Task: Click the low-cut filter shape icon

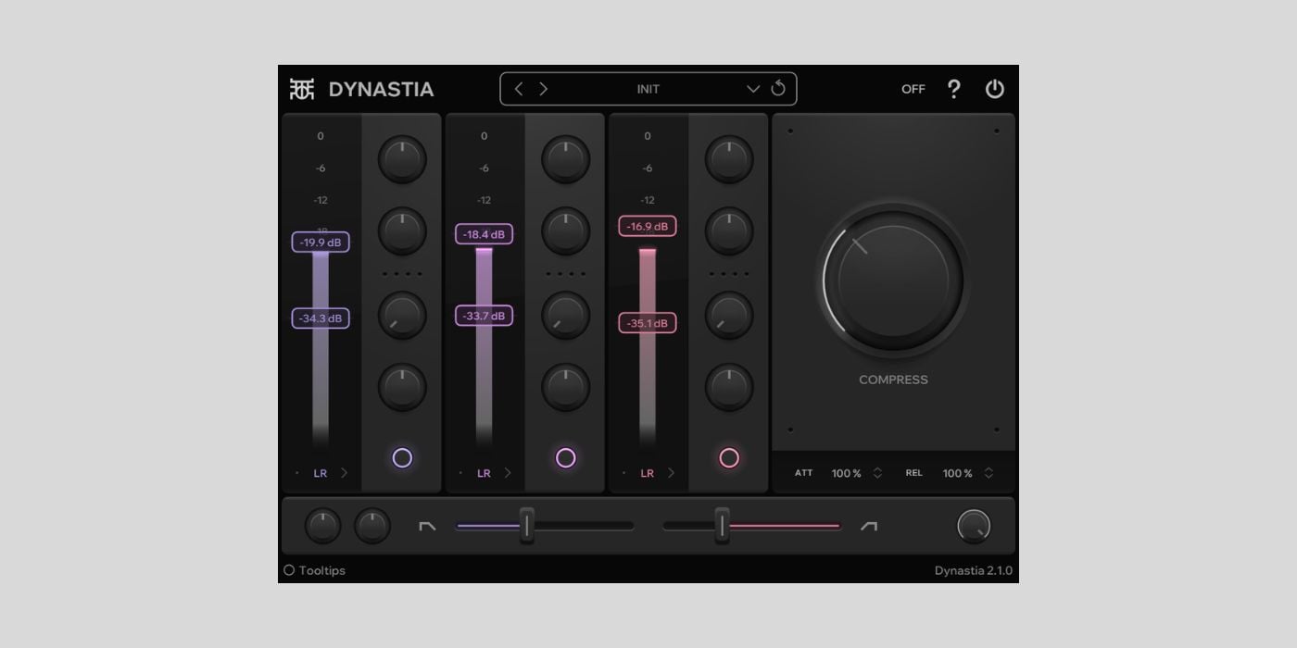Action: point(427,526)
